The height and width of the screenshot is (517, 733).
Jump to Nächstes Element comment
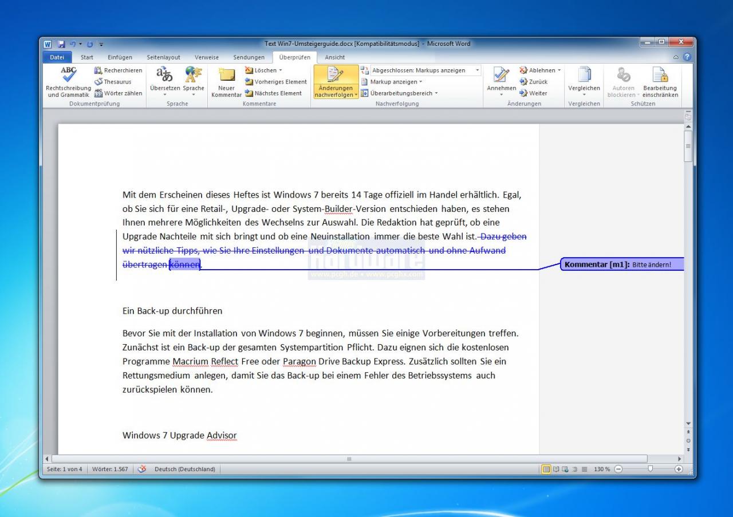tap(273, 93)
